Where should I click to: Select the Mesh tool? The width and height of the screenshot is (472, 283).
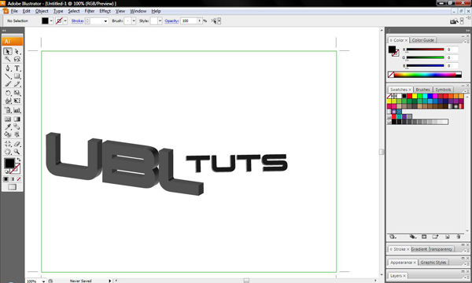tap(8, 119)
